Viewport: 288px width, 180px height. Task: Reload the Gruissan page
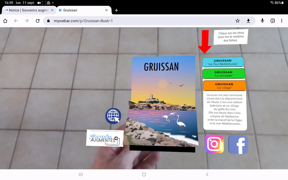[x=38, y=21]
